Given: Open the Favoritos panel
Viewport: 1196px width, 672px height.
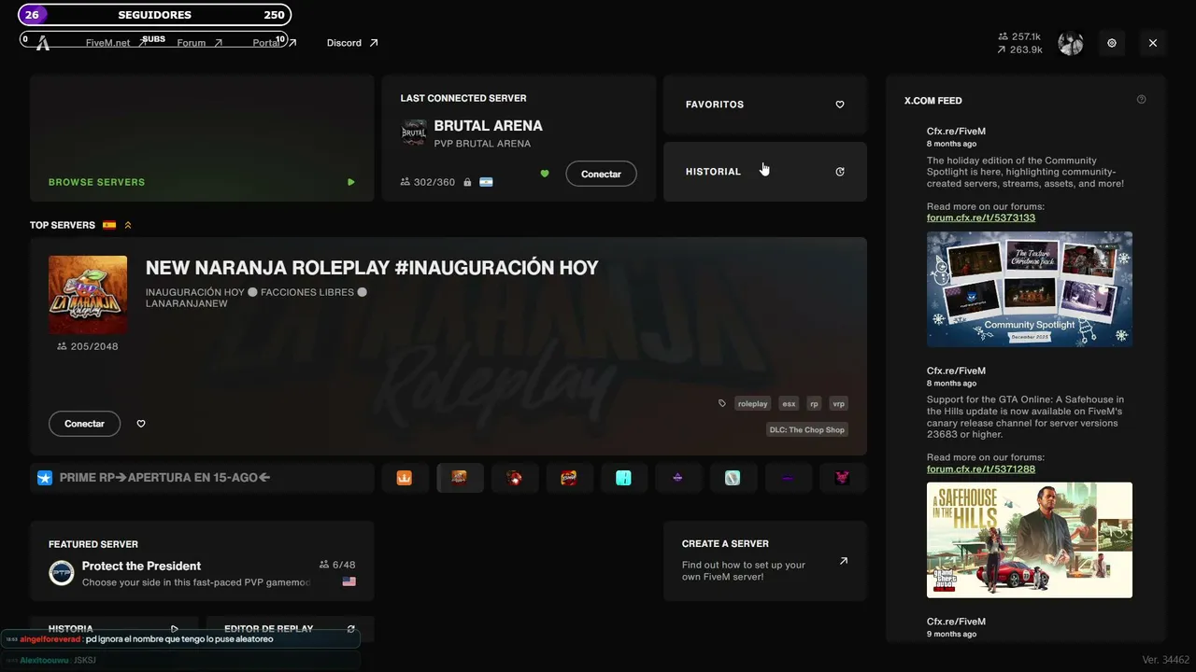Looking at the screenshot, I should (765, 105).
